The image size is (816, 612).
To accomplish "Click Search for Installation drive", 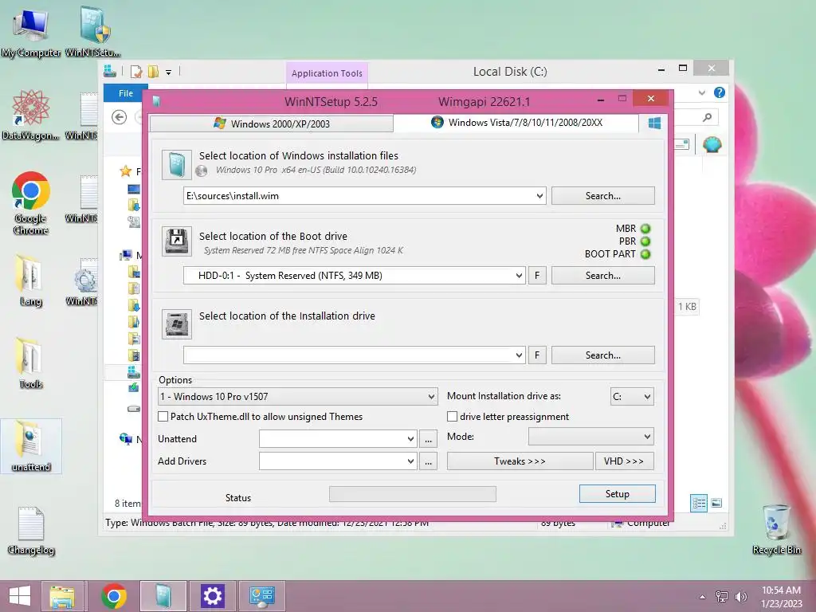I will pyautogui.click(x=602, y=355).
